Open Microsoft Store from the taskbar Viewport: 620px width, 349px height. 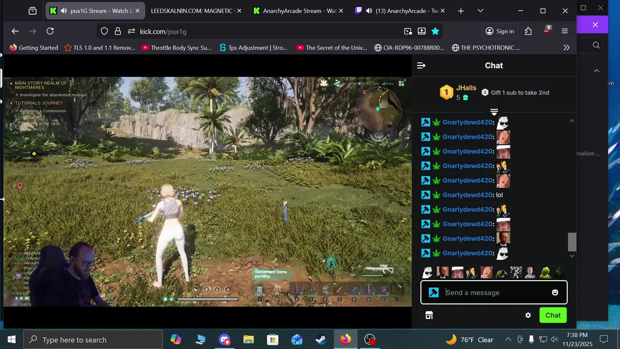click(273, 340)
